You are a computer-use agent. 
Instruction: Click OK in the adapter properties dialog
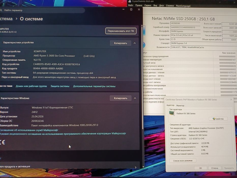click(200, 168)
